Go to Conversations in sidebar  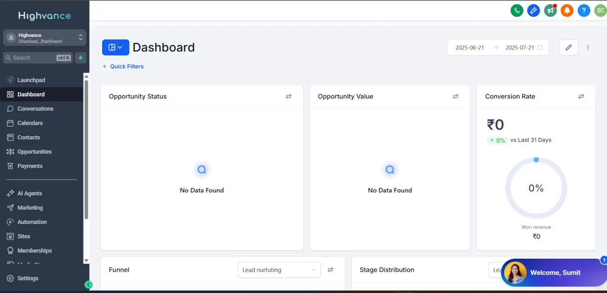(35, 109)
